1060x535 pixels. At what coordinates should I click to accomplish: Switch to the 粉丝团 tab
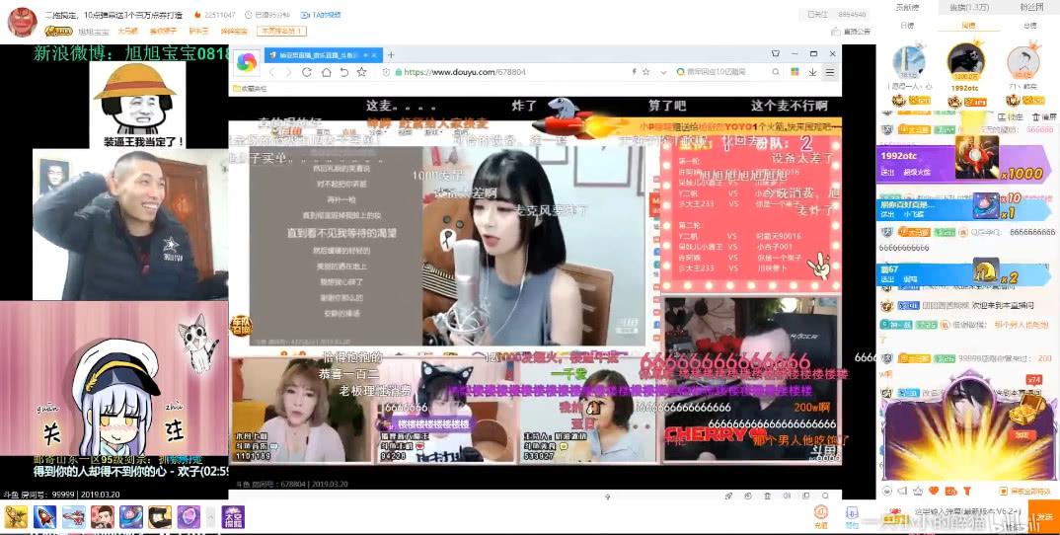pyautogui.click(x=1030, y=7)
